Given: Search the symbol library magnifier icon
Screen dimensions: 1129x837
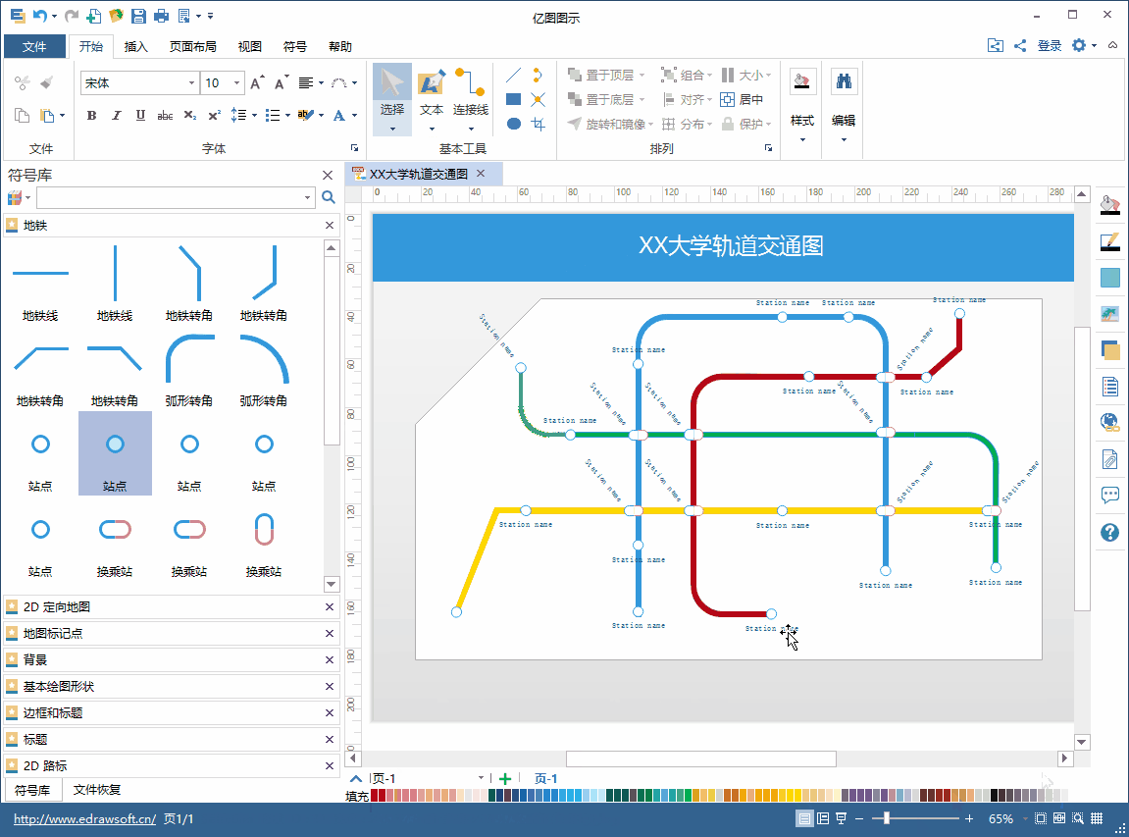Looking at the screenshot, I should pyautogui.click(x=329, y=197).
